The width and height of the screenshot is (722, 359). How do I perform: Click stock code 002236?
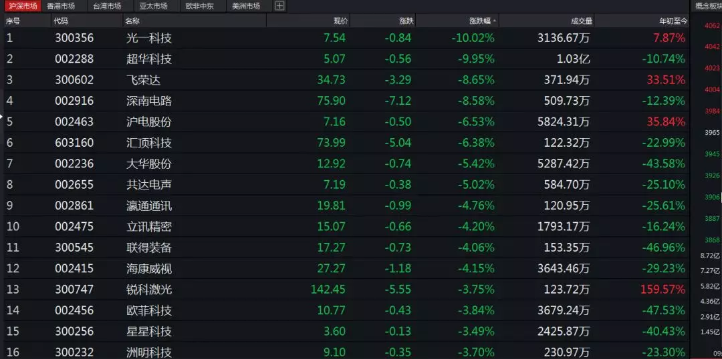coord(74,163)
